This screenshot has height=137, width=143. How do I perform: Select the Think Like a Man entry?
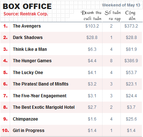30,49
